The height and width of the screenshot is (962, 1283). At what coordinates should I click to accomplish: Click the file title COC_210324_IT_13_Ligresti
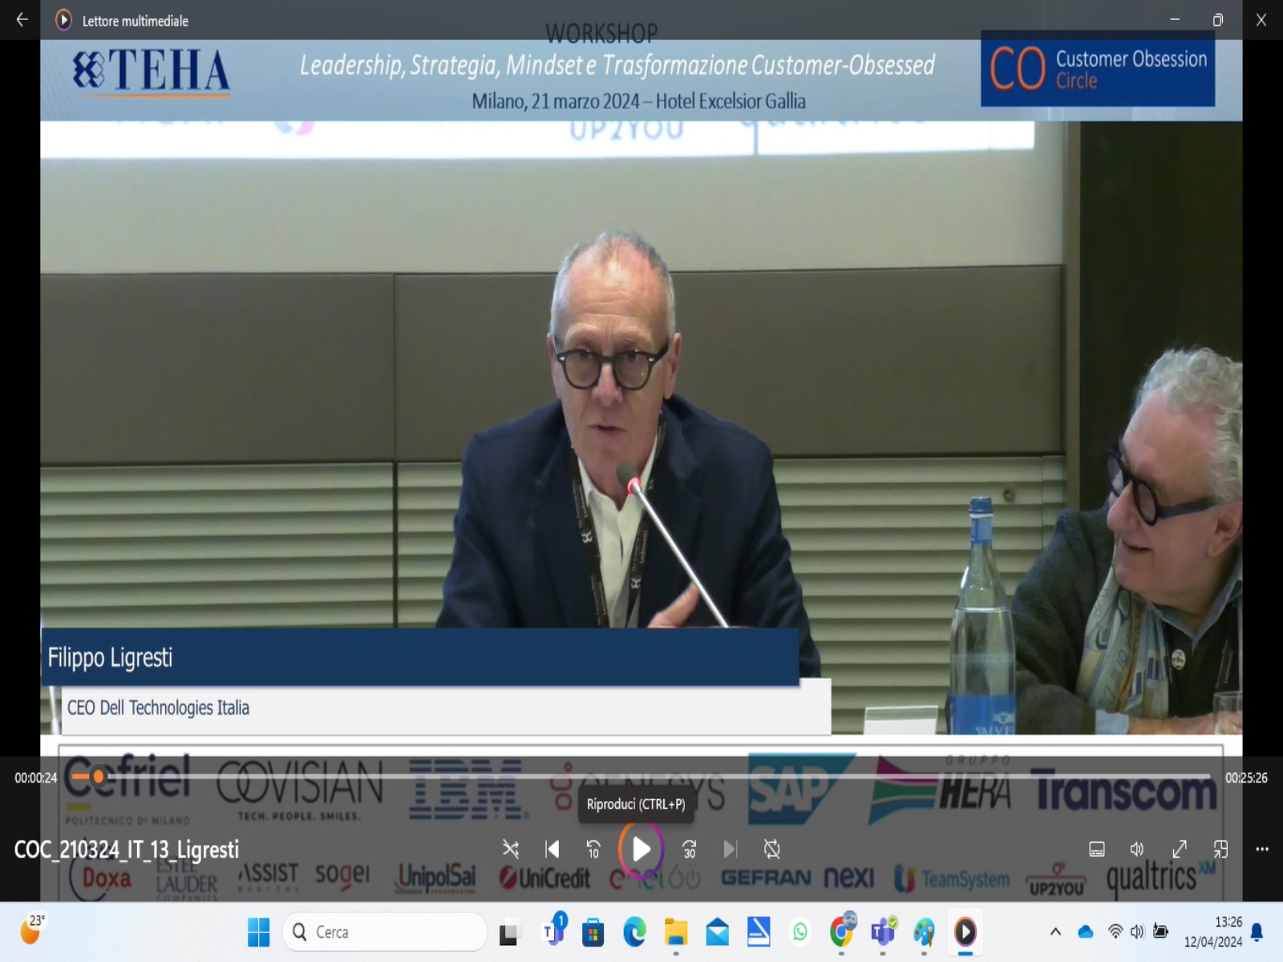(x=127, y=850)
